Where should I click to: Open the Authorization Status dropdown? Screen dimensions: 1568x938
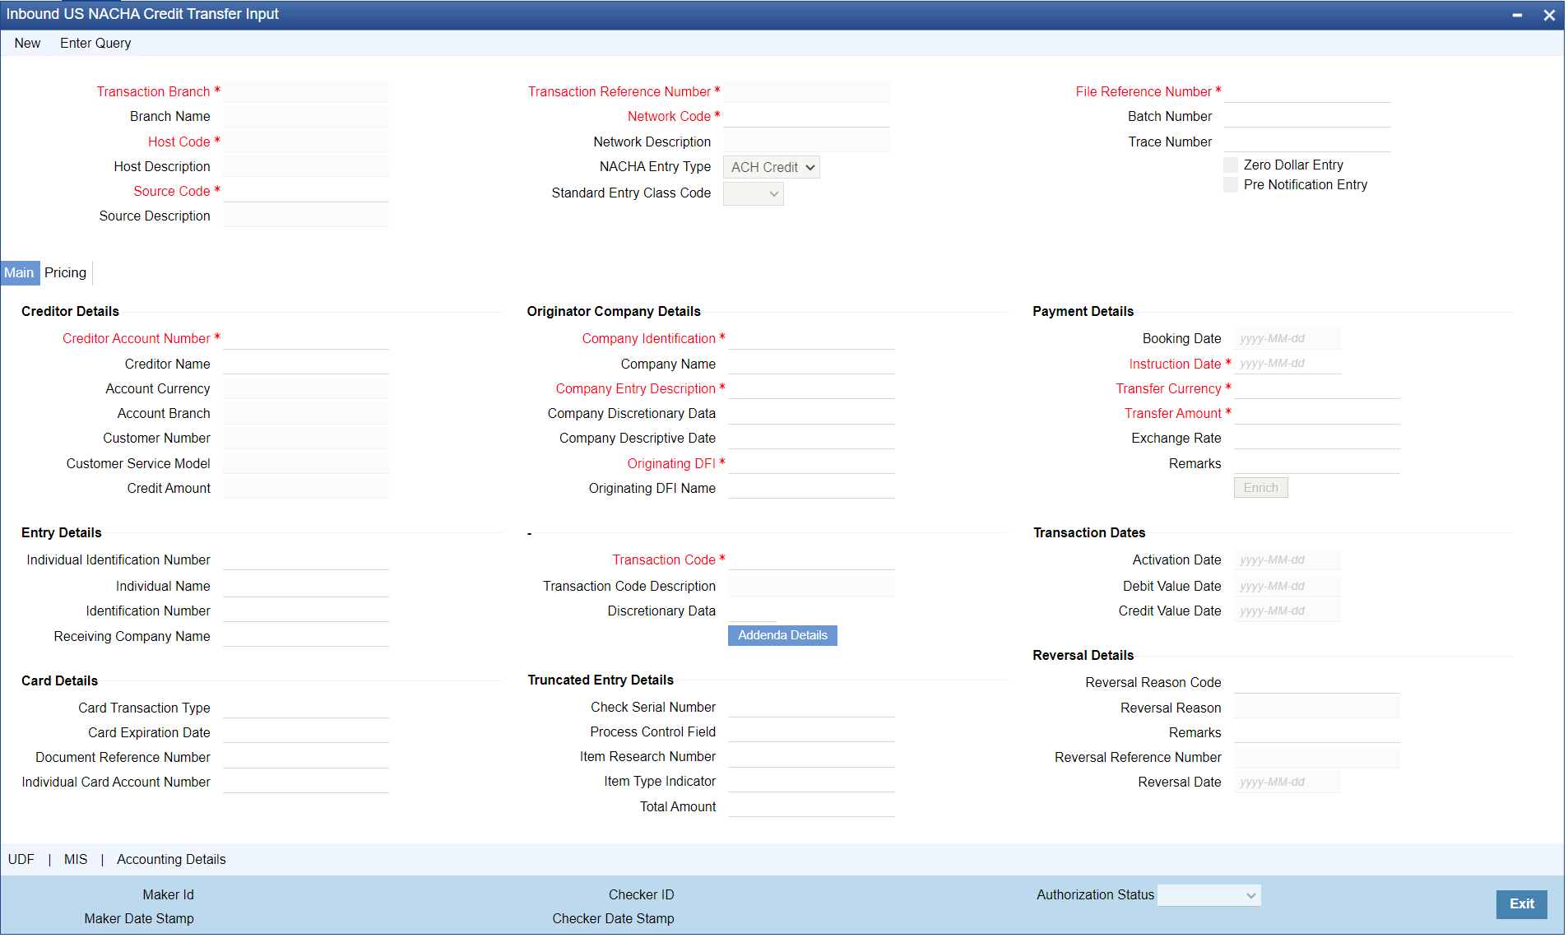click(x=1209, y=895)
